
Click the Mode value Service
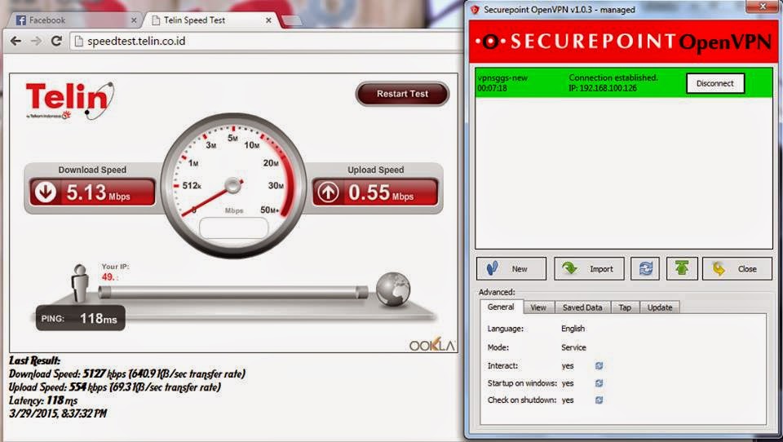point(573,347)
